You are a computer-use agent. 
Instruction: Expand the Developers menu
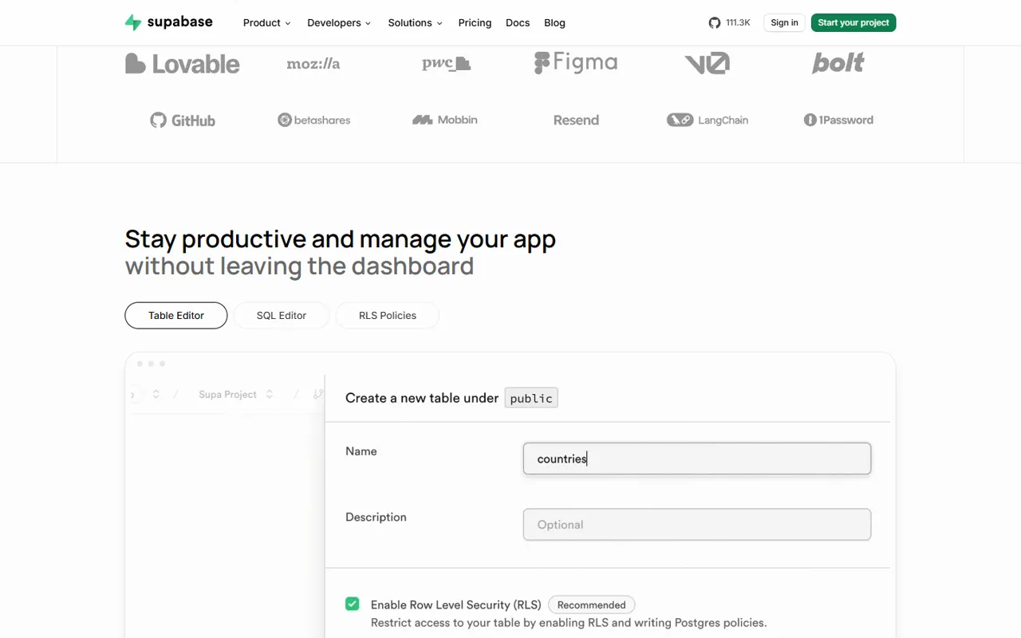pos(340,23)
